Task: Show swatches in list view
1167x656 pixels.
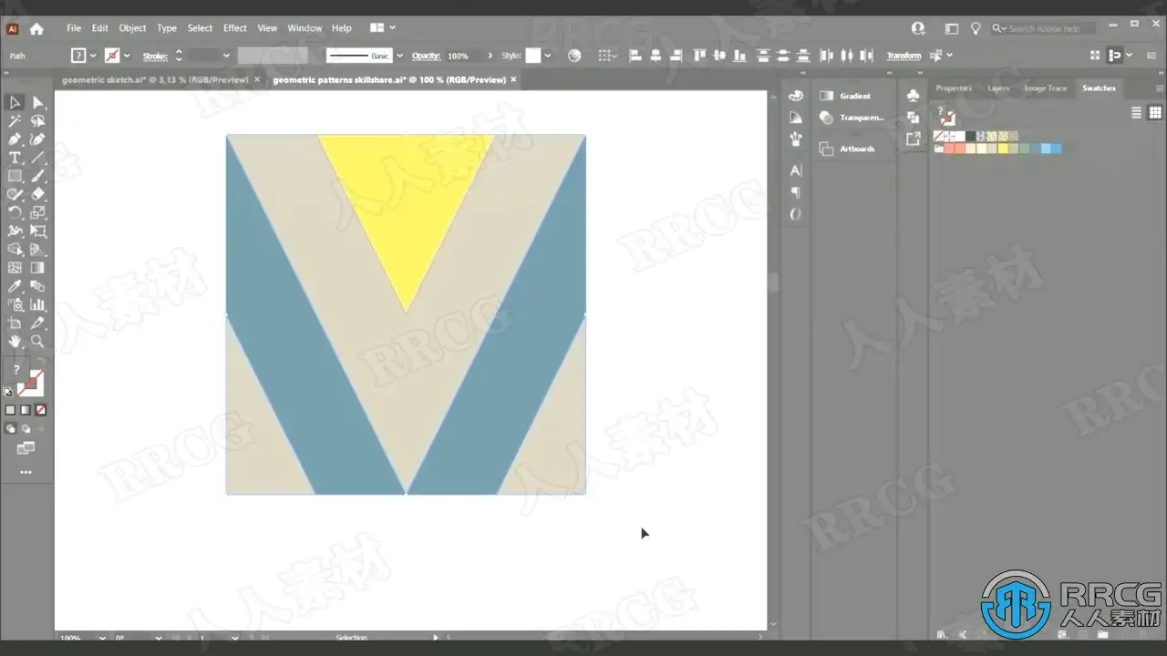Action: tap(1136, 113)
